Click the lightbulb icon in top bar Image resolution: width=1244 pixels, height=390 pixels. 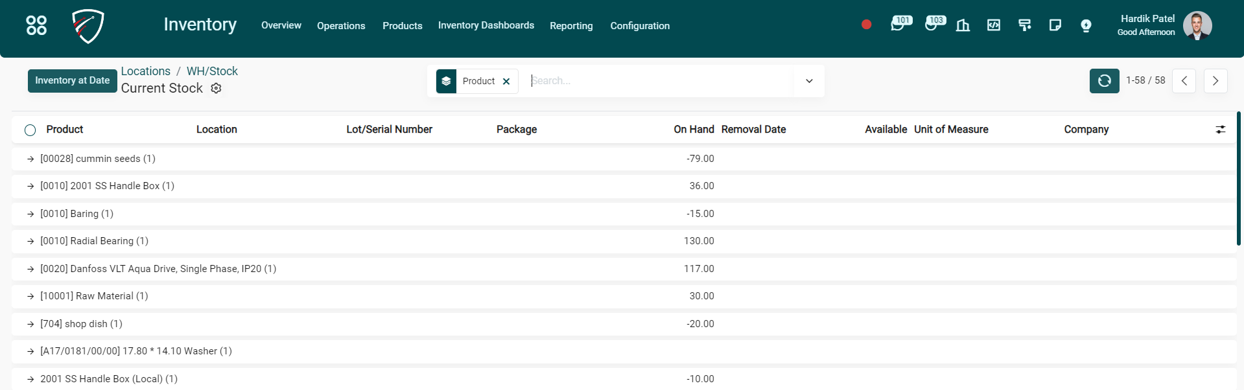click(1086, 25)
